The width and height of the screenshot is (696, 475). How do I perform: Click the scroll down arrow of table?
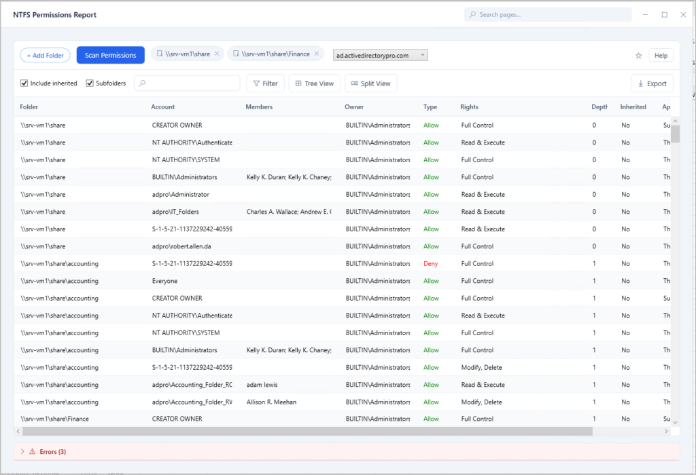tap(675, 422)
